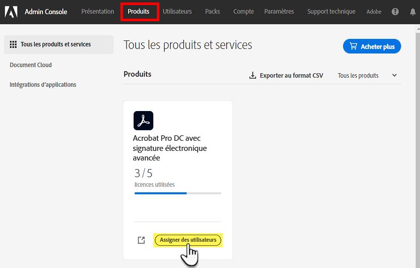
Task: Select the Packs tab
Action: click(x=213, y=12)
